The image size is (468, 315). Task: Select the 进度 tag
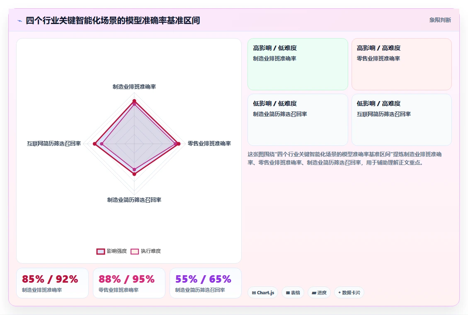(x=319, y=293)
